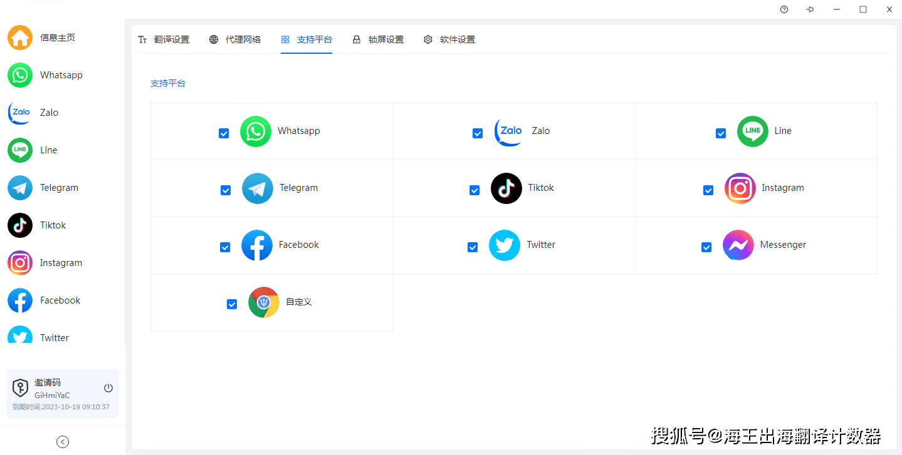The height and width of the screenshot is (455, 902).
Task: Open Line icon in the sidebar
Action: pyautogui.click(x=20, y=150)
